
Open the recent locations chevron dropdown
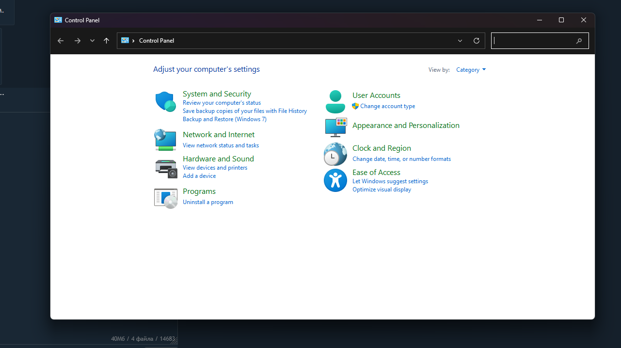pyautogui.click(x=92, y=41)
